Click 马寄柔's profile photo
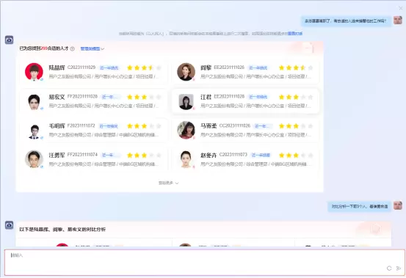The width and height of the screenshot is (406, 278). coord(186,130)
